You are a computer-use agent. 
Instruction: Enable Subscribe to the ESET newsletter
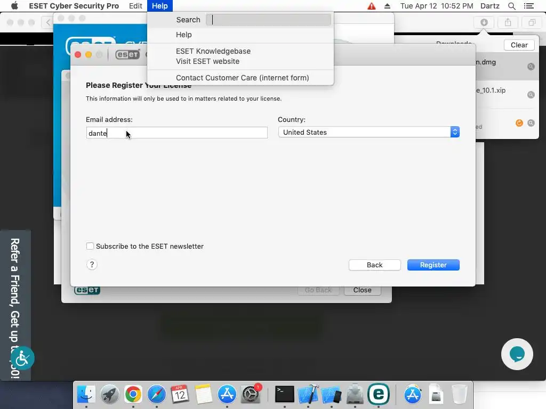[x=90, y=246]
